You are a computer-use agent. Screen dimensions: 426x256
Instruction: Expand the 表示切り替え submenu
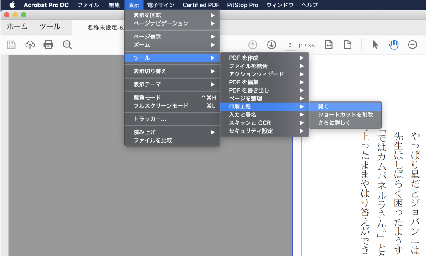click(172, 71)
